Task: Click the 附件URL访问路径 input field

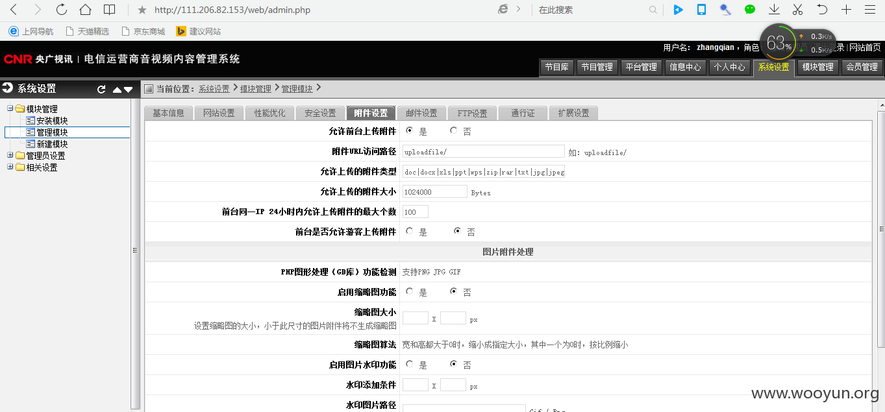Action: [484, 151]
